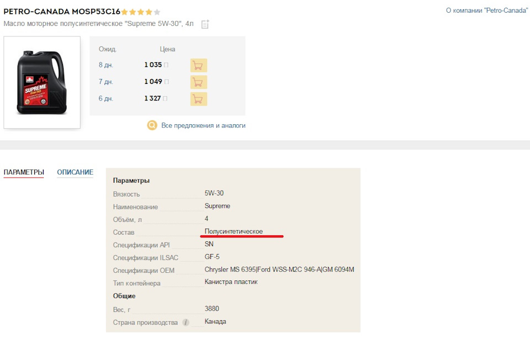Open Все предложения и аналоги link
The image size is (530, 339).
(203, 125)
